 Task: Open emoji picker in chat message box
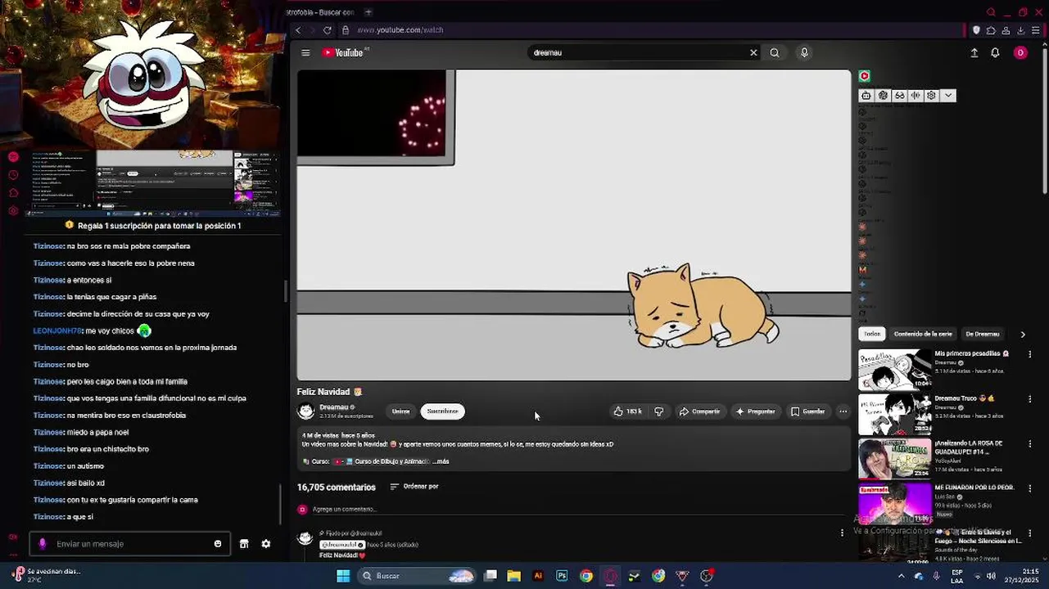(218, 544)
